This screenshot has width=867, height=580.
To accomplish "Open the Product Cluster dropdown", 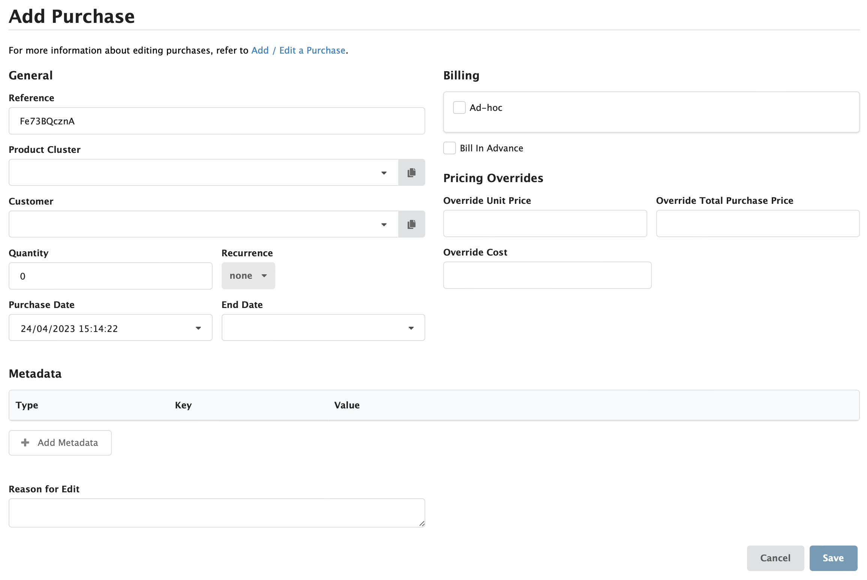I will pos(384,173).
